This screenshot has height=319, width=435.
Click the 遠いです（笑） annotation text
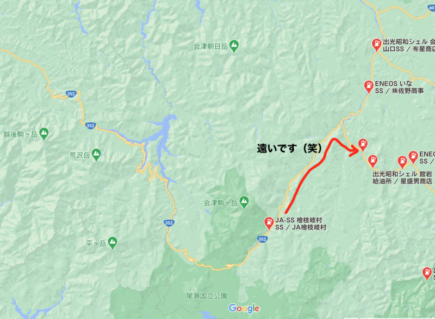coord(289,149)
